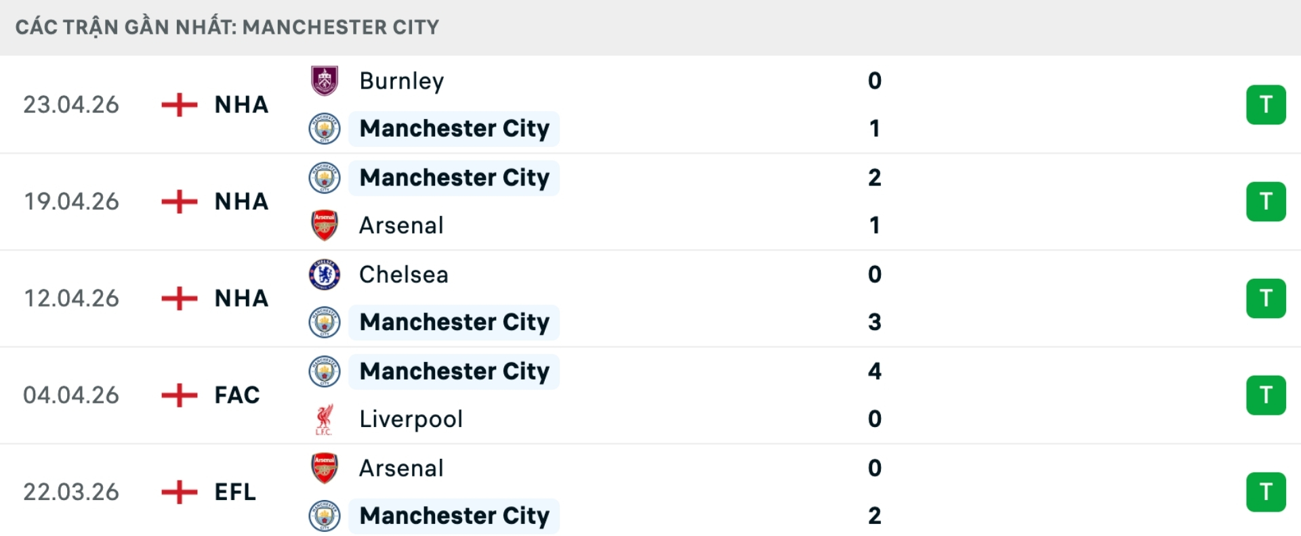
Task: Click the FAC competition label
Action: (237, 395)
